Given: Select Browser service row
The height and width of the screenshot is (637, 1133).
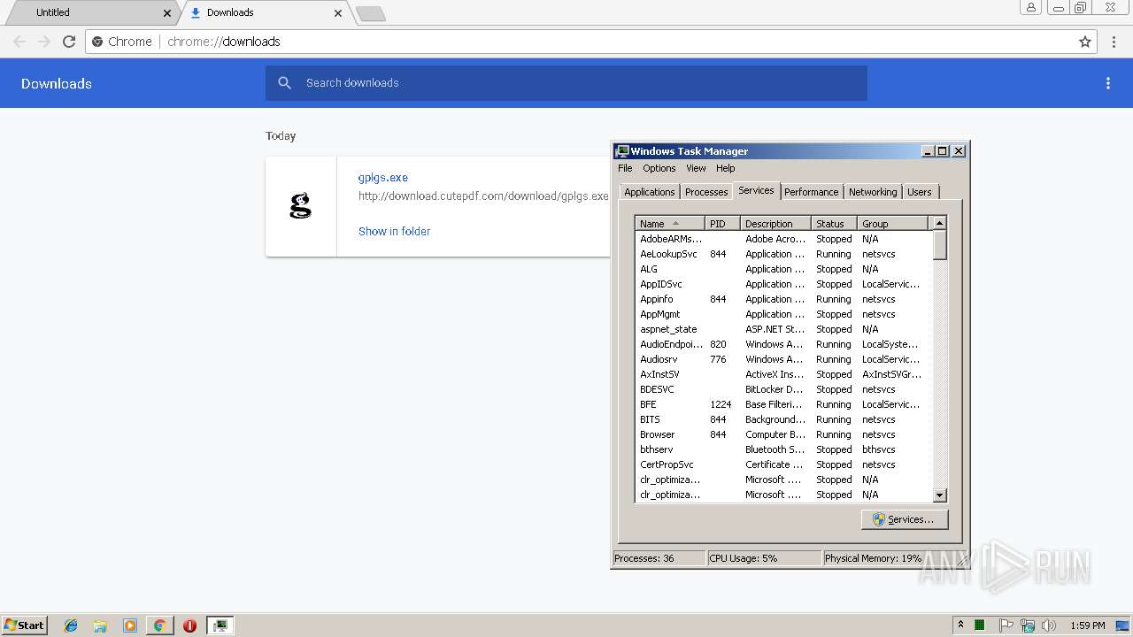Looking at the screenshot, I should (x=783, y=434).
